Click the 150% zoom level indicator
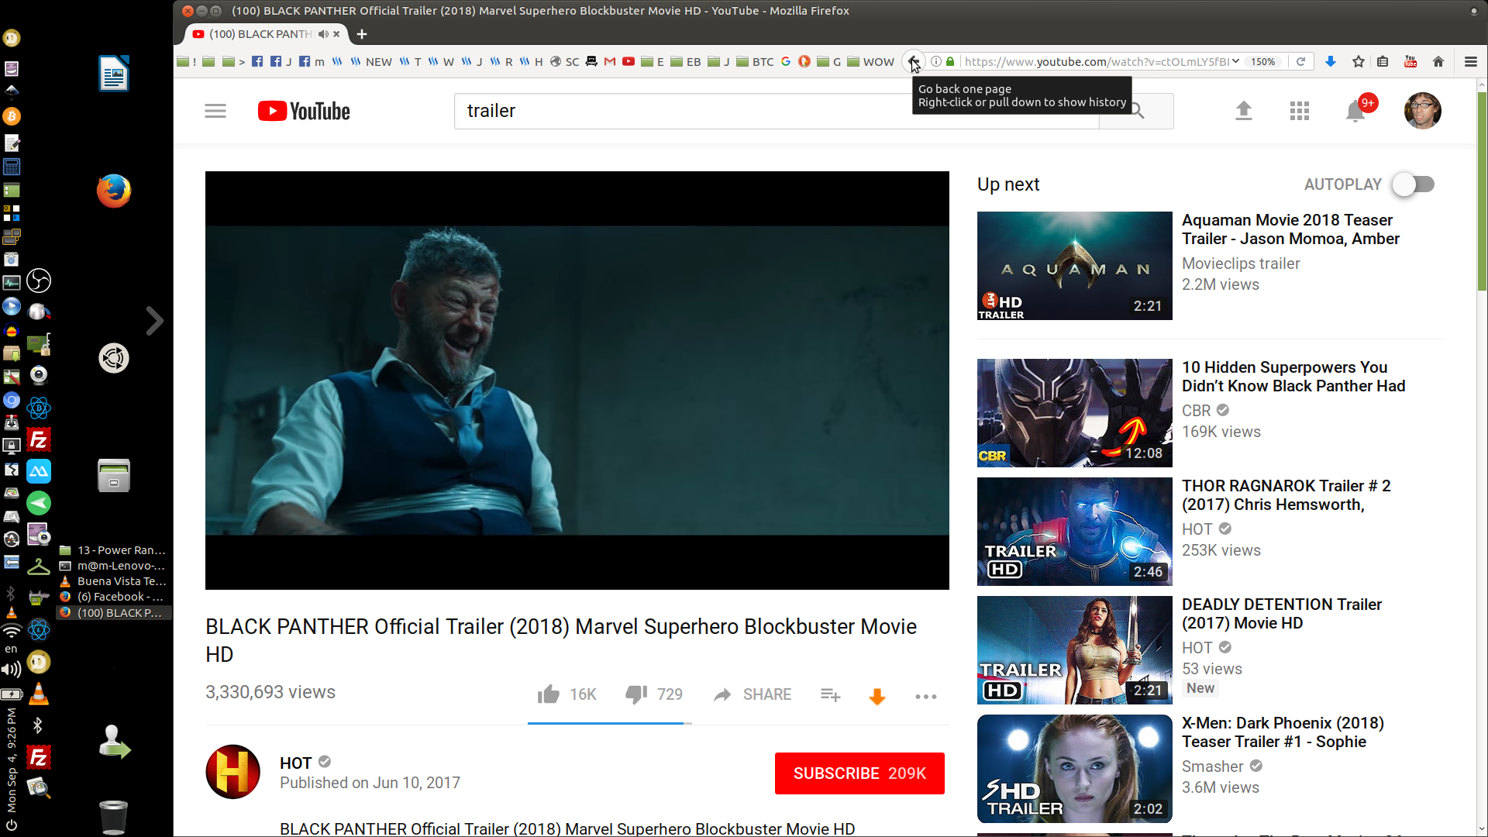The width and height of the screenshot is (1488, 837). [1262, 62]
